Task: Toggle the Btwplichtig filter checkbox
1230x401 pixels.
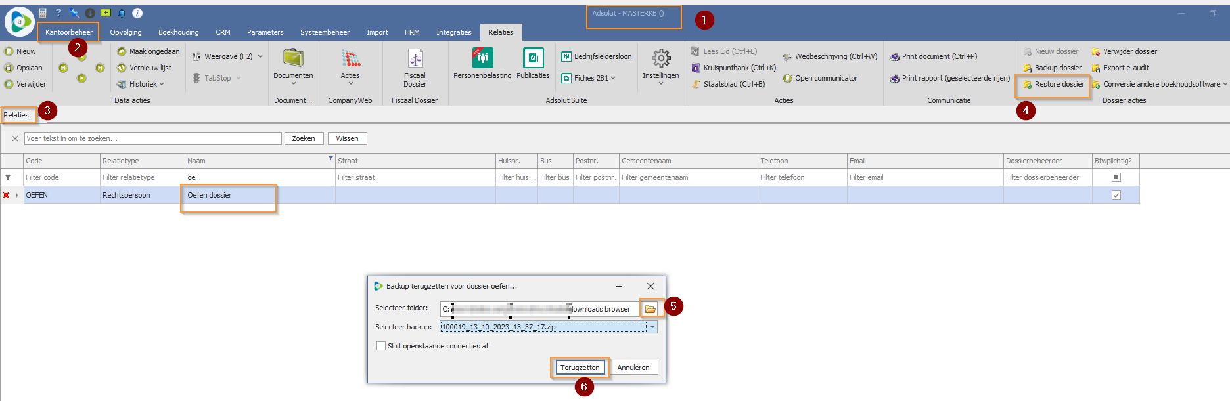Action: pyautogui.click(x=1116, y=177)
